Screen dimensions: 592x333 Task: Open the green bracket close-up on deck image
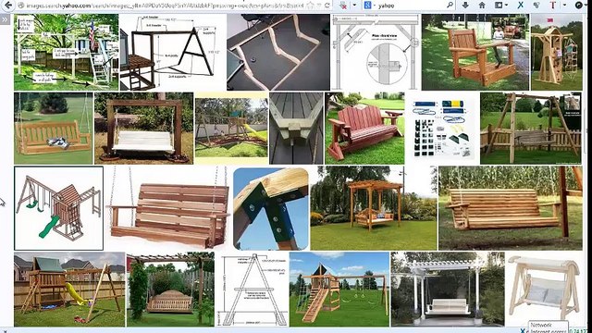[x=296, y=129]
